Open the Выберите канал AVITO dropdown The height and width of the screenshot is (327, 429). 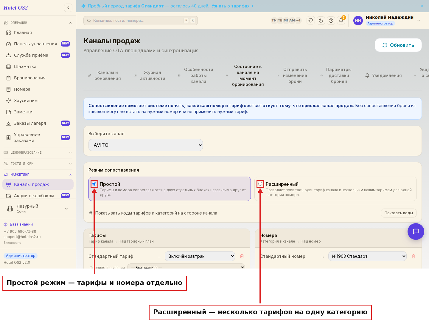(146, 145)
